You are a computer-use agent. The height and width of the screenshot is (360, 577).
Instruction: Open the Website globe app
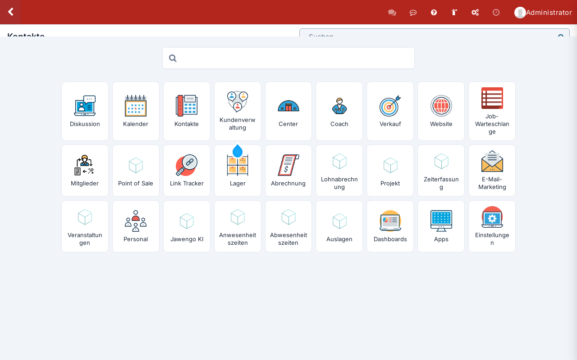(x=441, y=111)
